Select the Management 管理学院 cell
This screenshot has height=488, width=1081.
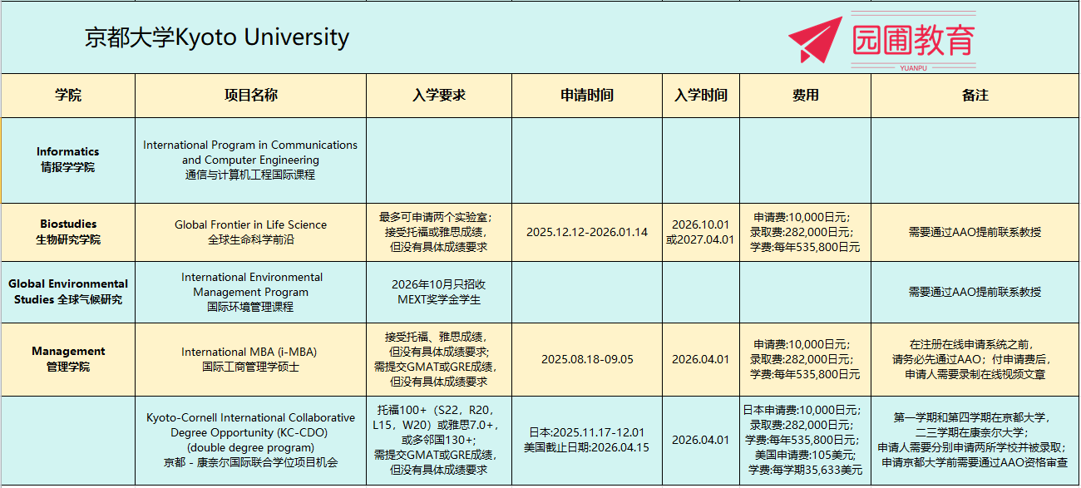pos(68,359)
